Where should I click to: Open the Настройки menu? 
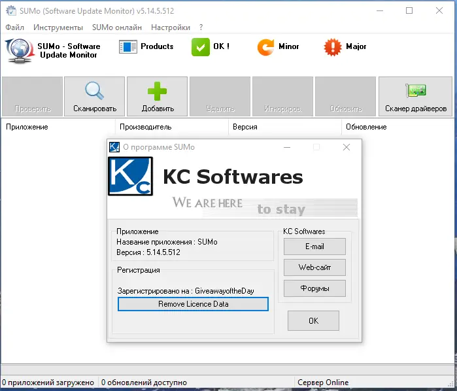(171, 27)
